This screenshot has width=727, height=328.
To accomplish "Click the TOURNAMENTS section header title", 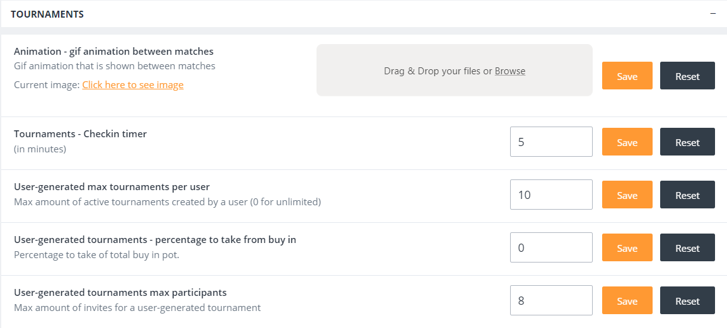I will (x=47, y=14).
